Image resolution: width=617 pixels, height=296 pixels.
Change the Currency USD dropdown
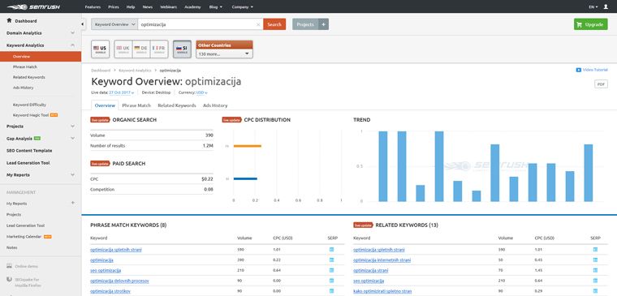202,92
